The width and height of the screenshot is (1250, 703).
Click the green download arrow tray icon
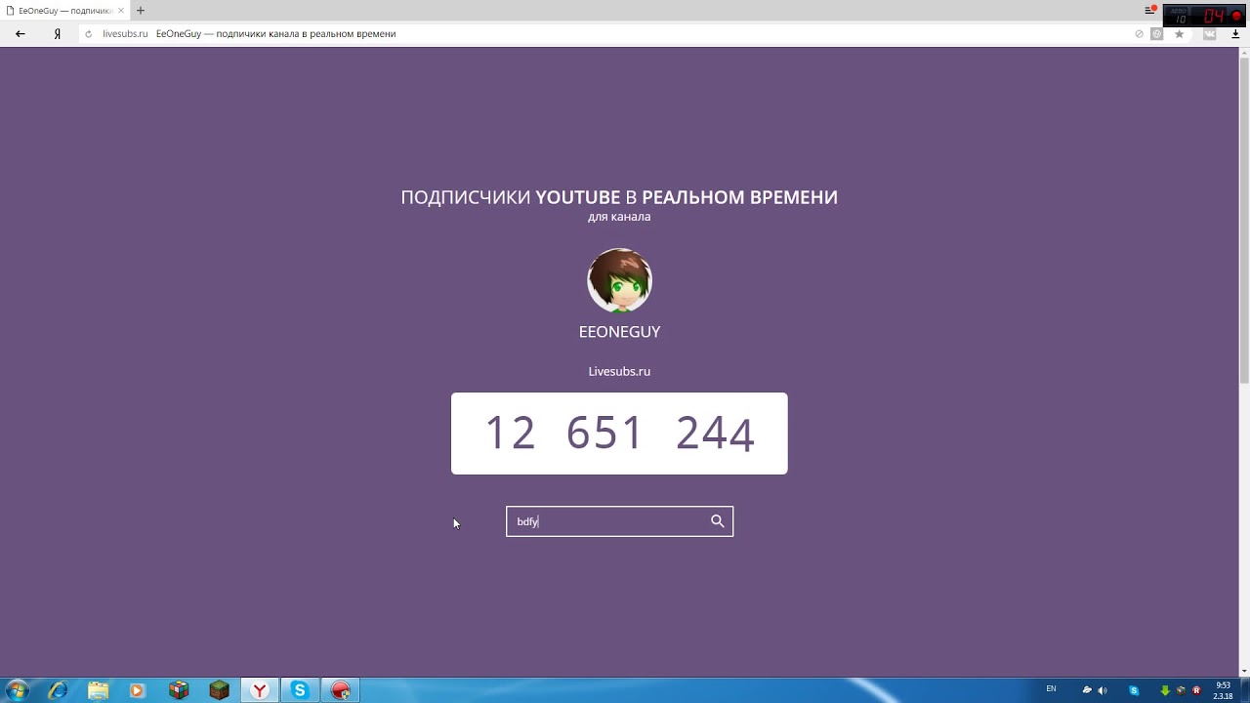coord(1165,690)
